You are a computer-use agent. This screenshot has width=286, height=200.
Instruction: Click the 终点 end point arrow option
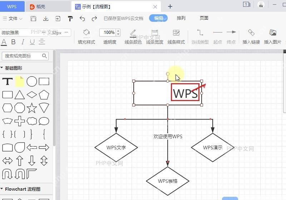click(x=231, y=37)
